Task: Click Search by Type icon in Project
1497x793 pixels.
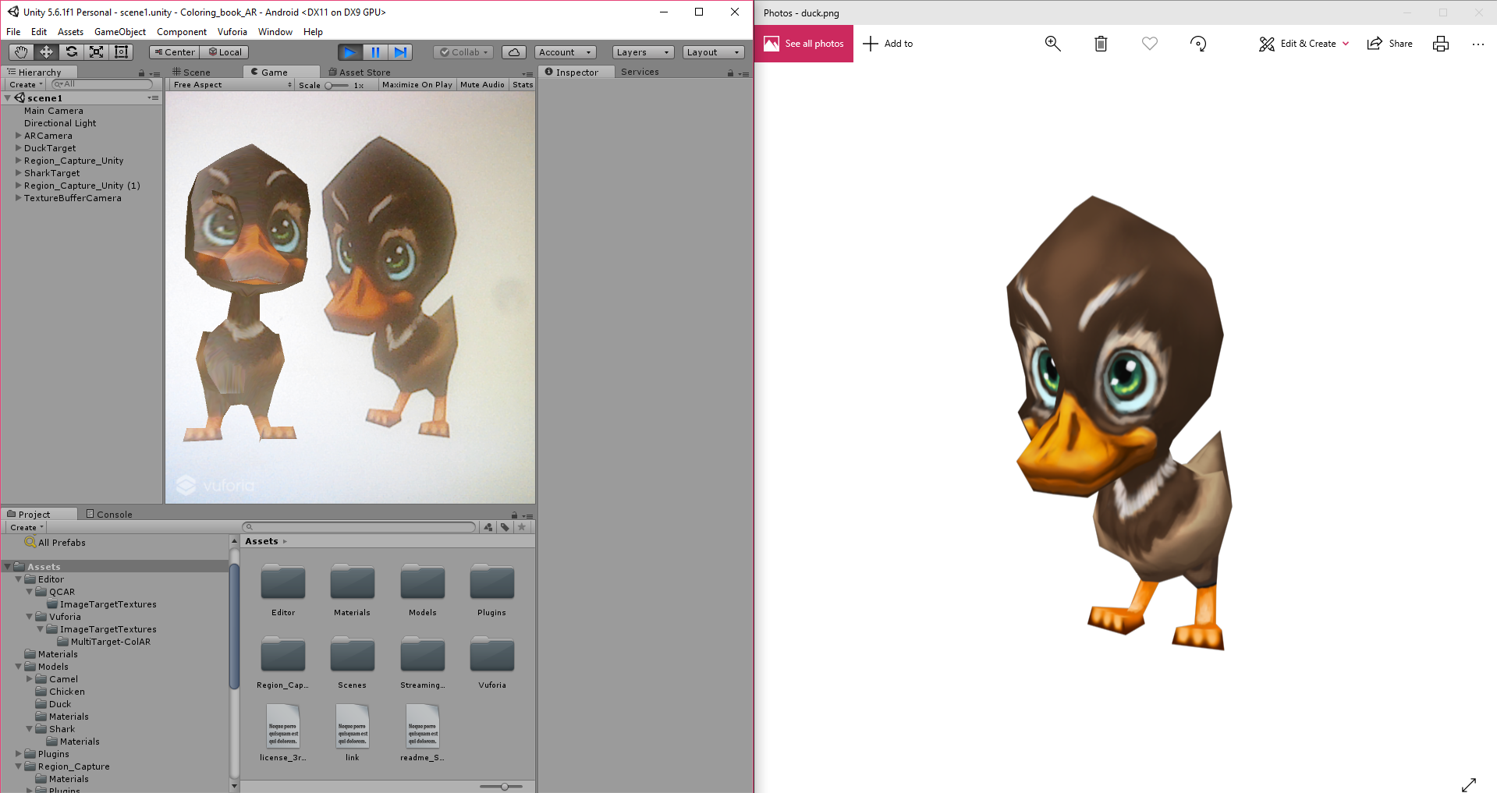Action: click(488, 527)
